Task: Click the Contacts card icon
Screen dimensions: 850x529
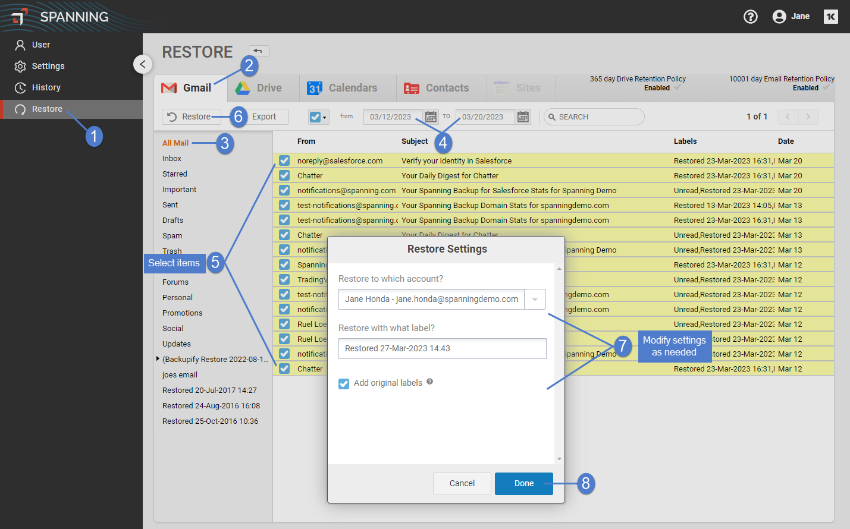Action: pos(412,88)
